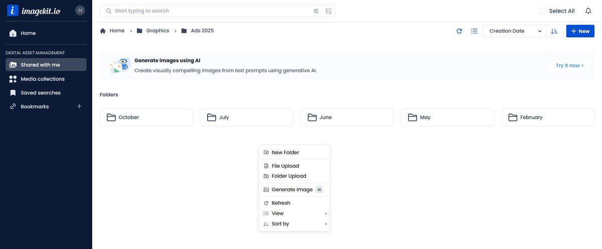This screenshot has height=249, width=602.
Task: Open the May folder
Action: (447, 117)
